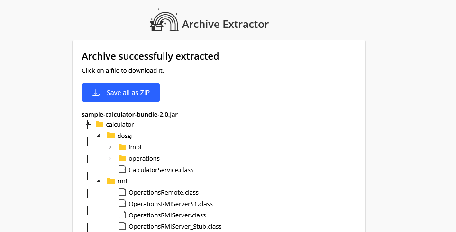456x232 pixels.
Task: Download OperationsRMIServer$1.class by its file name
Action: 171,204
